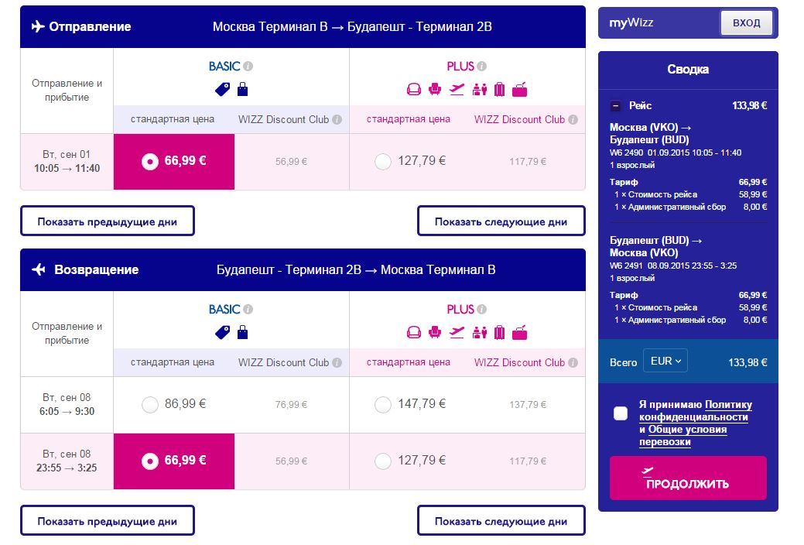Select the 127,79 € PLUS fare for departure
The height and width of the screenshot is (545, 804).
pos(383,162)
